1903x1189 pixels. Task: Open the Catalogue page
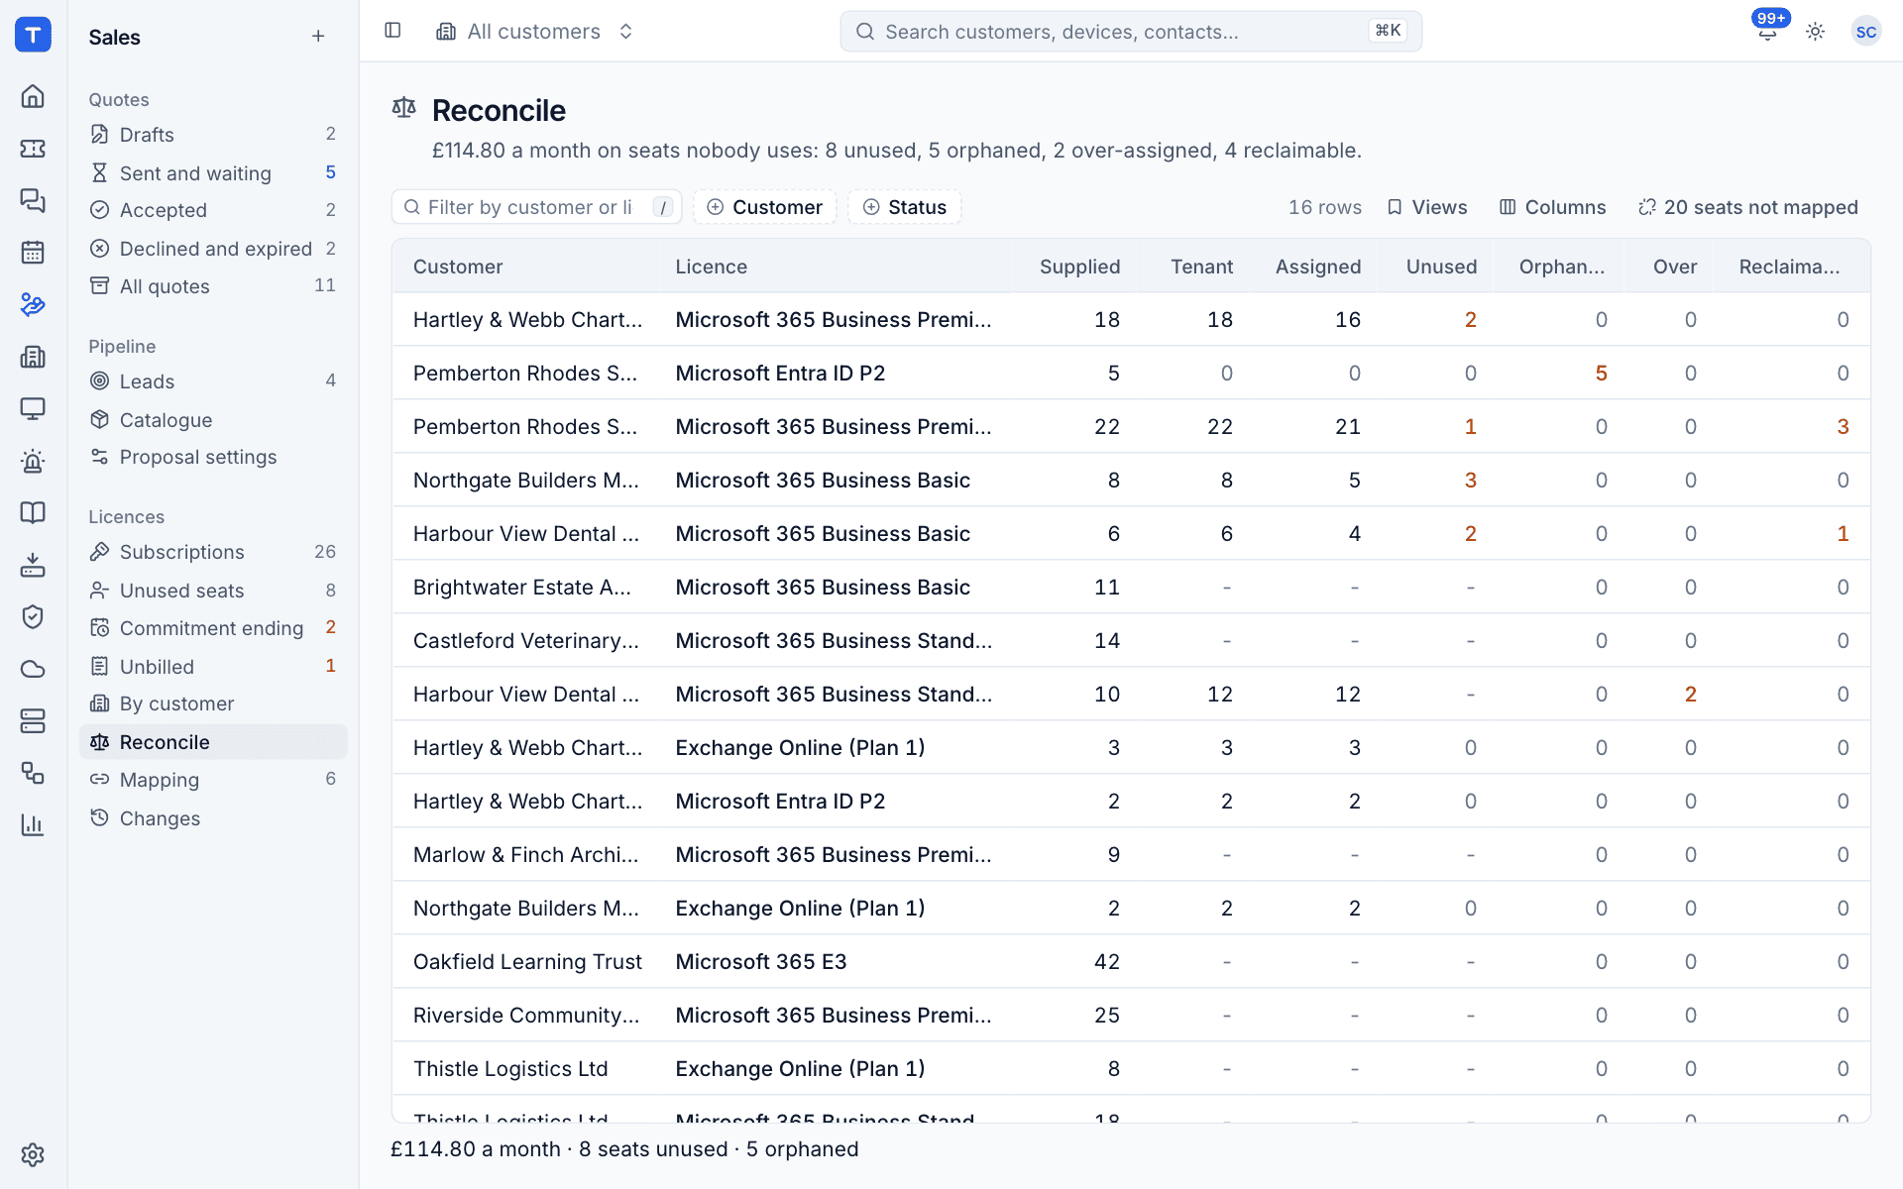pos(213,420)
